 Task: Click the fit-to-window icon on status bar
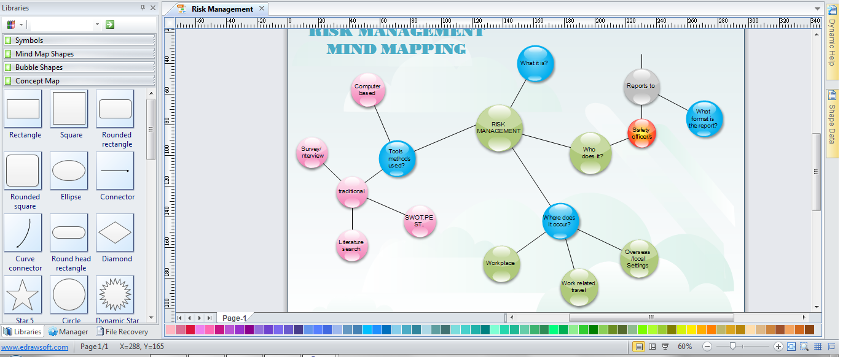(x=791, y=346)
